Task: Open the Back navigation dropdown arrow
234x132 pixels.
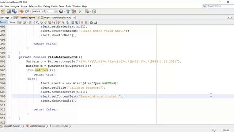Action: [x=27, y=22]
